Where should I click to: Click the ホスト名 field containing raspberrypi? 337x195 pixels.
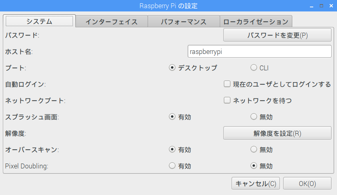[260, 52]
